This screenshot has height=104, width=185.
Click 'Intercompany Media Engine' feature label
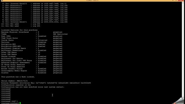pyautogui.click(x=14, y=71)
